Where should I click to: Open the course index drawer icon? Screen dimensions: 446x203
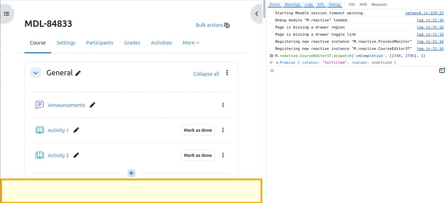point(6,14)
